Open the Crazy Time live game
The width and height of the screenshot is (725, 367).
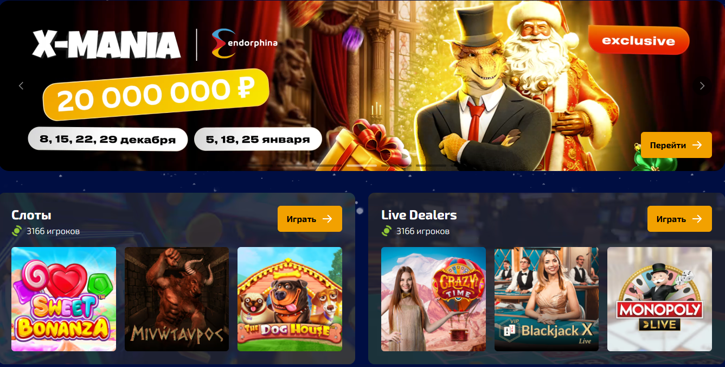[x=433, y=299]
